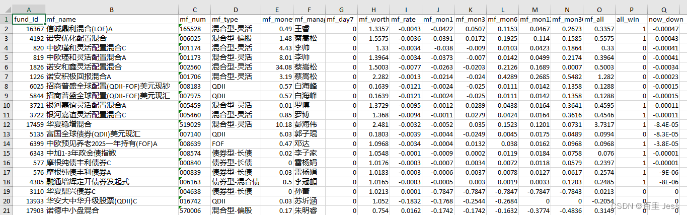The image size is (687, 215).
Task: Select the cell 信诚鼎利混合(LOF)A
Action: click(111, 29)
